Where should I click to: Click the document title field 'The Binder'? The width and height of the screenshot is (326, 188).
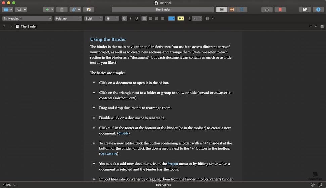[x=163, y=10]
